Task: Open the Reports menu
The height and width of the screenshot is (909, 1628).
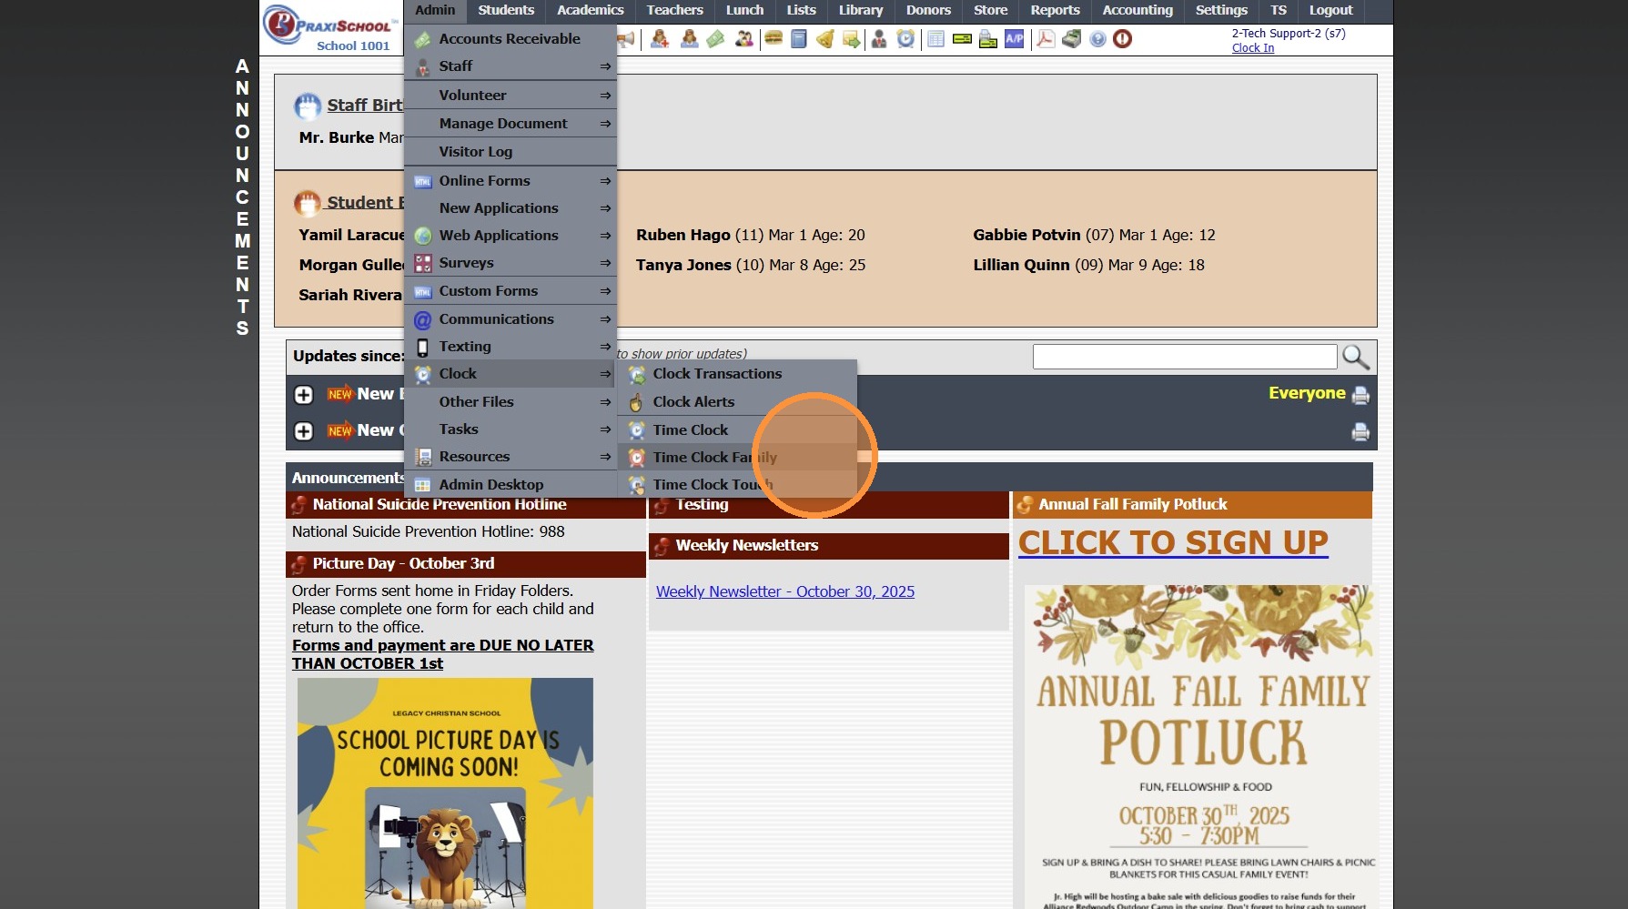Action: (x=1056, y=10)
